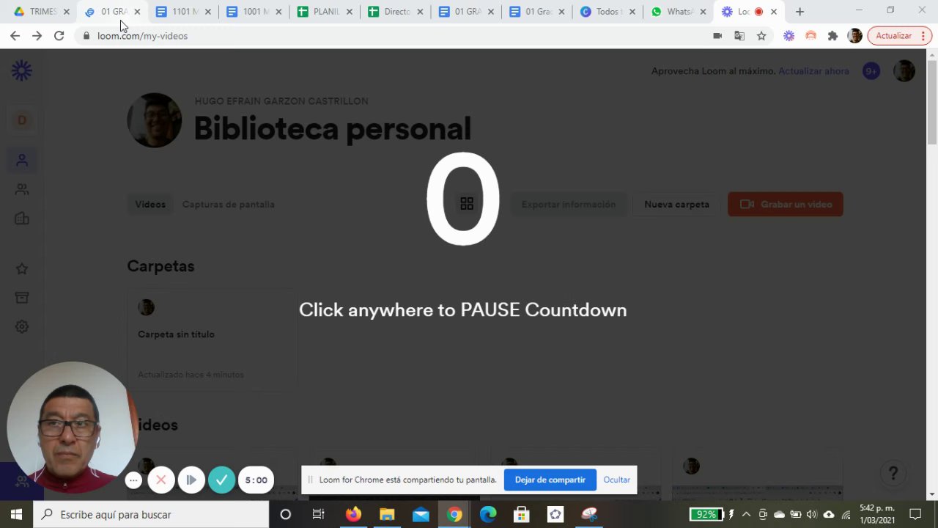Select the Videos tab

pyautogui.click(x=150, y=205)
